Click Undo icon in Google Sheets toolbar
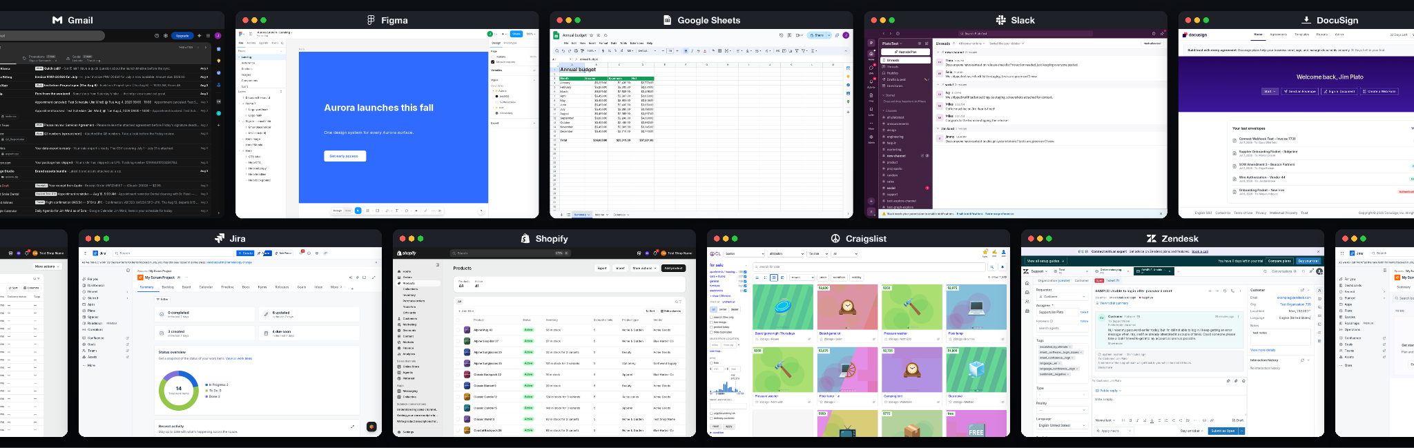Viewport: 1414px width, 448px height. click(x=563, y=51)
